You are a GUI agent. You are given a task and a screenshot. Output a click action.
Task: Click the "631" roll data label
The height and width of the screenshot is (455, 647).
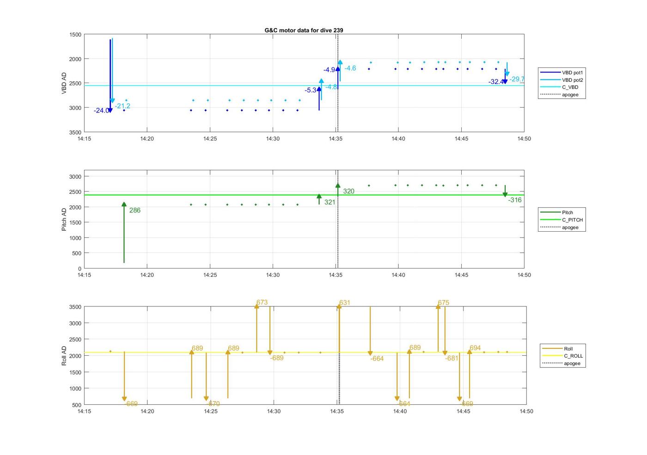345,303
